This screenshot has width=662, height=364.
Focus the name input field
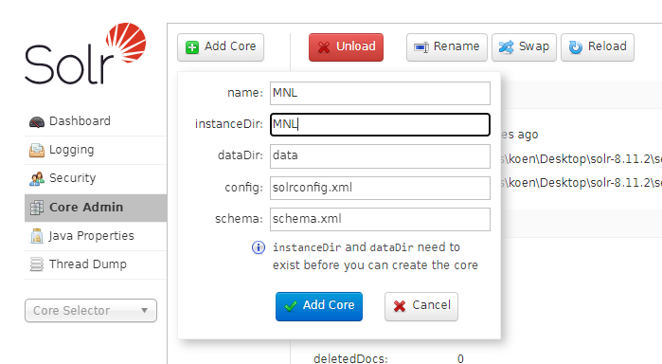pos(380,94)
